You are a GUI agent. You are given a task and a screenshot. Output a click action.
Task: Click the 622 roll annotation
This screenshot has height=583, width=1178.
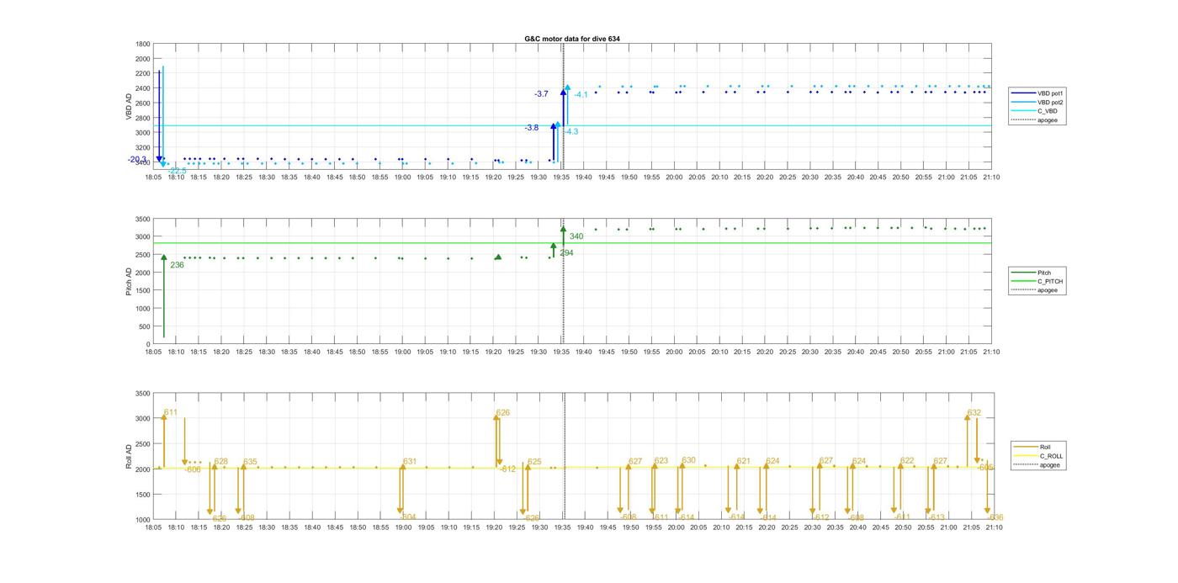[x=907, y=460]
